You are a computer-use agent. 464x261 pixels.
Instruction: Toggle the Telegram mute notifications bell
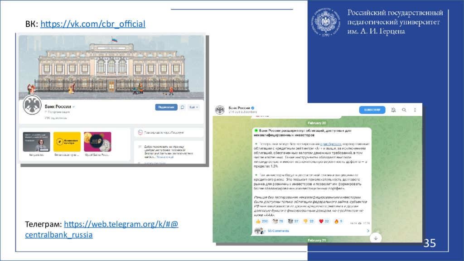(393, 110)
